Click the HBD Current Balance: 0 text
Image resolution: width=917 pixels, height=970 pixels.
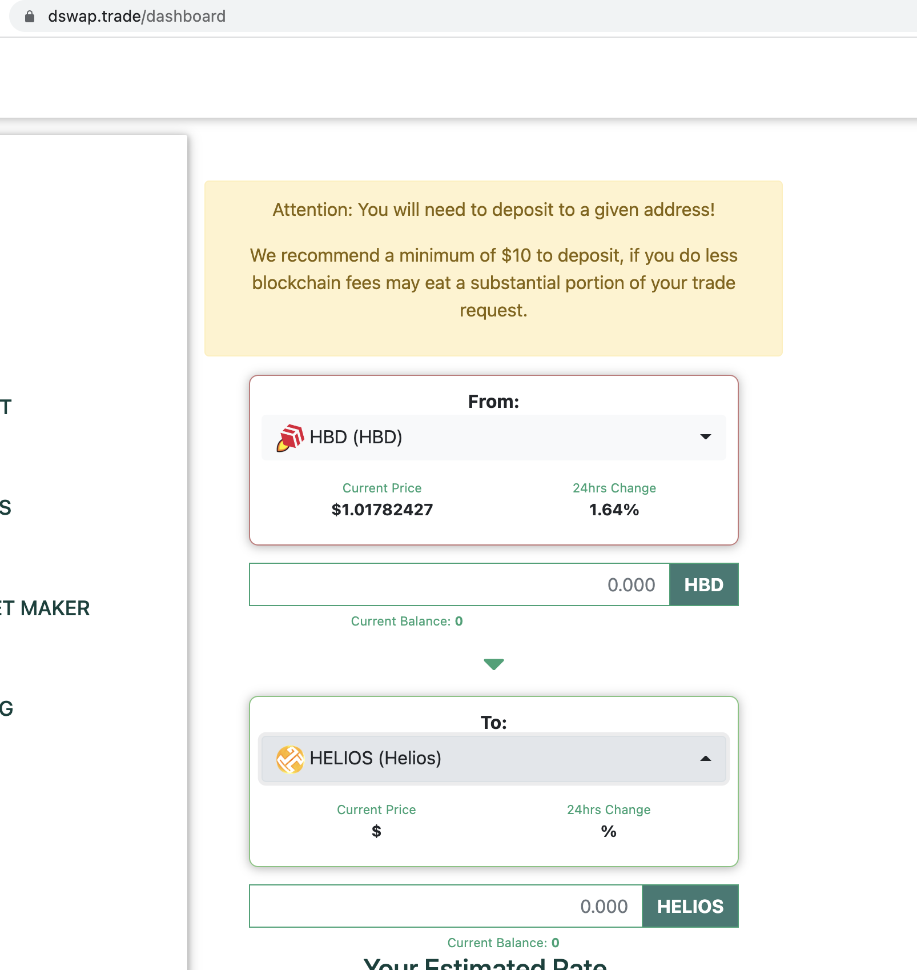[x=407, y=621]
